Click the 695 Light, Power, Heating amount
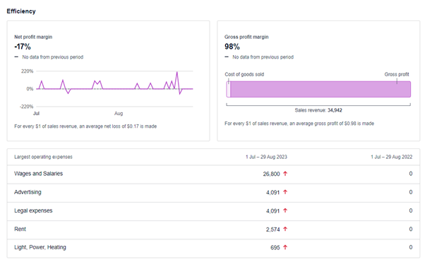This screenshot has width=425, height=262. coord(275,248)
